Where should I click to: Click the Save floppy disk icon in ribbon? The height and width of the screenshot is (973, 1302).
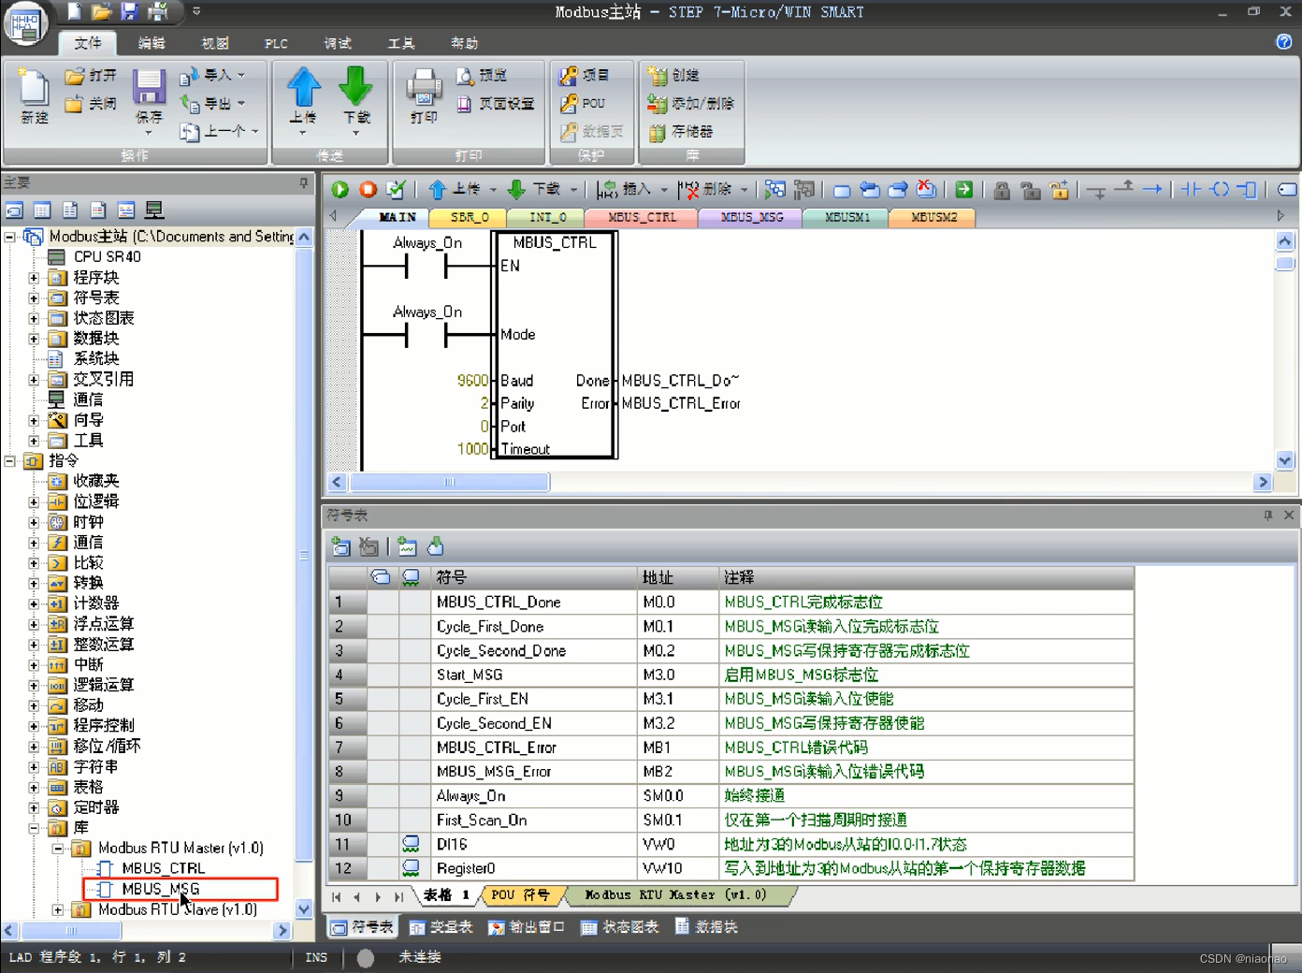(x=149, y=87)
